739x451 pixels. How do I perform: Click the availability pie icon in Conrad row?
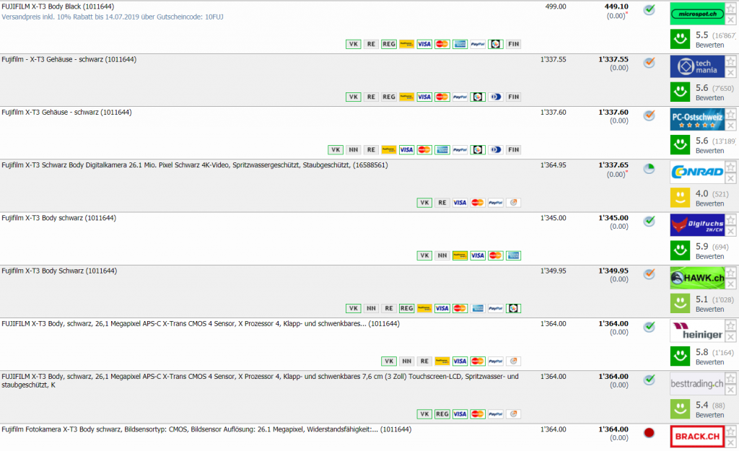point(649,168)
